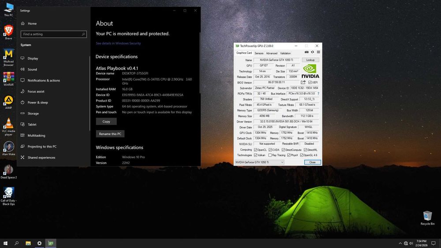441x248 pixels.
Task: Switch to the Advanced tab
Action: [272, 53]
